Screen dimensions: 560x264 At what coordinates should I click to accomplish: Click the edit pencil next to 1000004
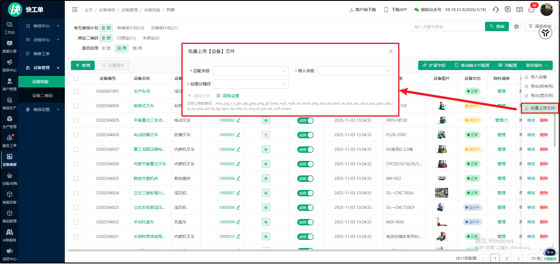click(238, 149)
